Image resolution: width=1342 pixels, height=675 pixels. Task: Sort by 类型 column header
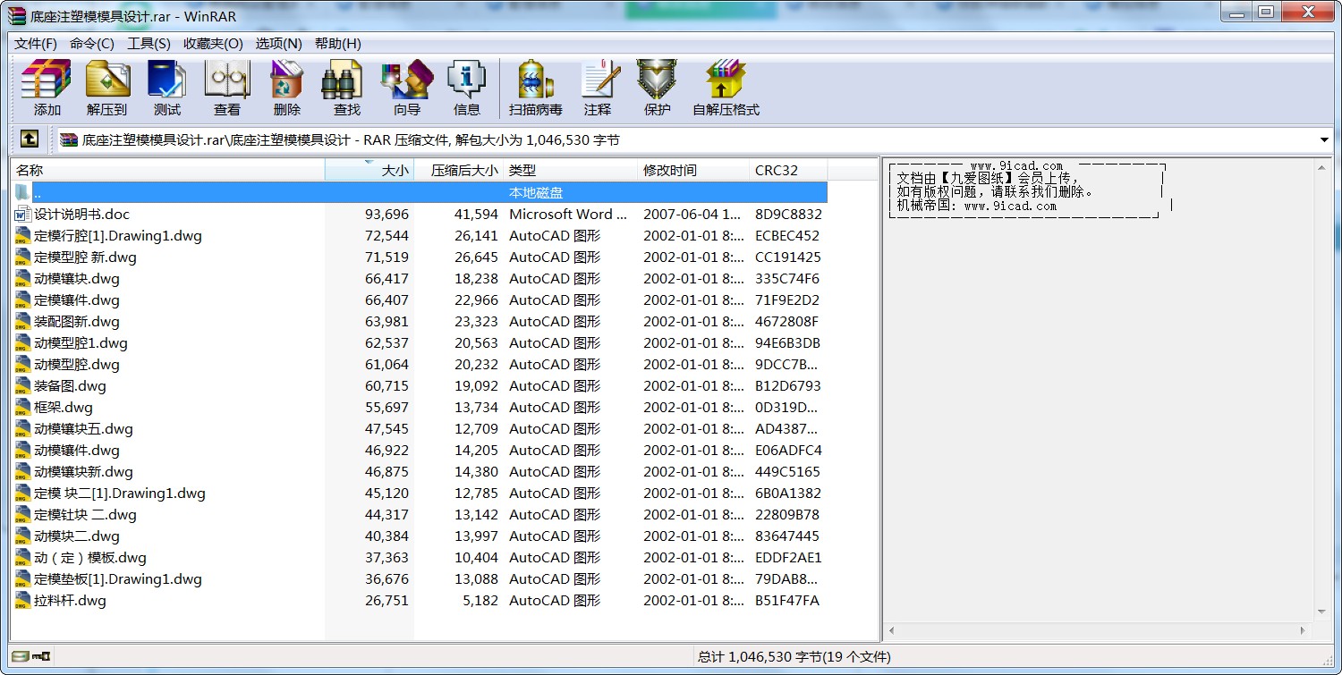571,170
